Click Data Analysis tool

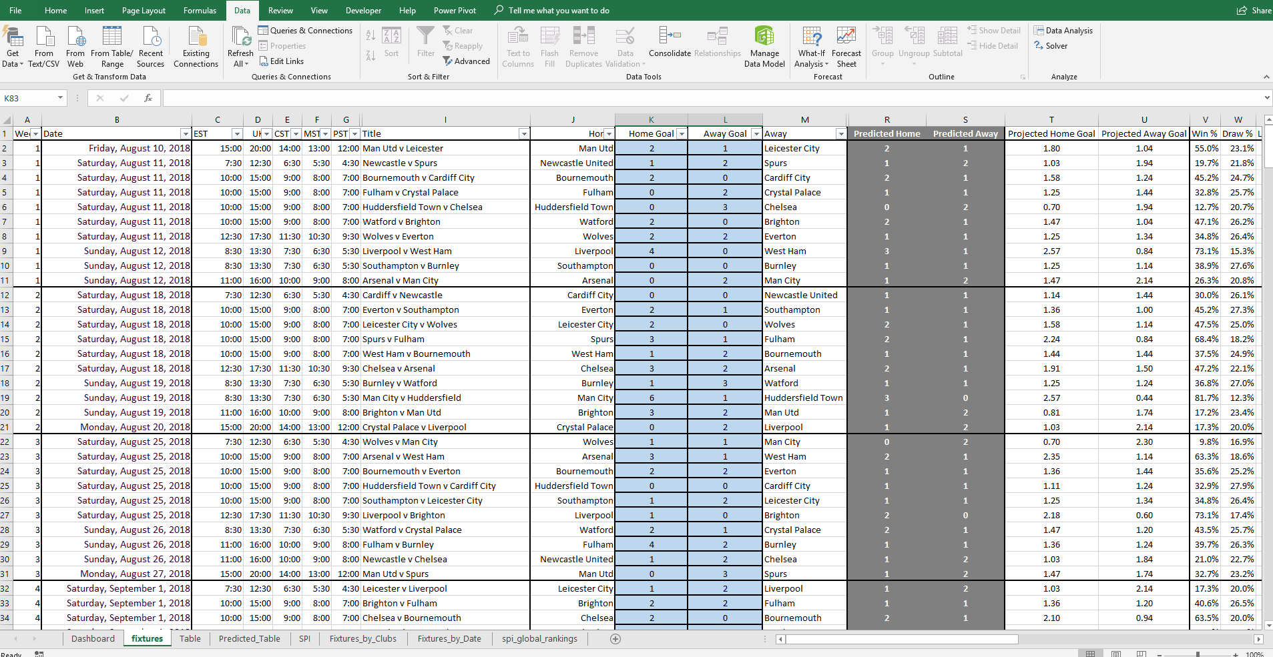coord(1063,31)
